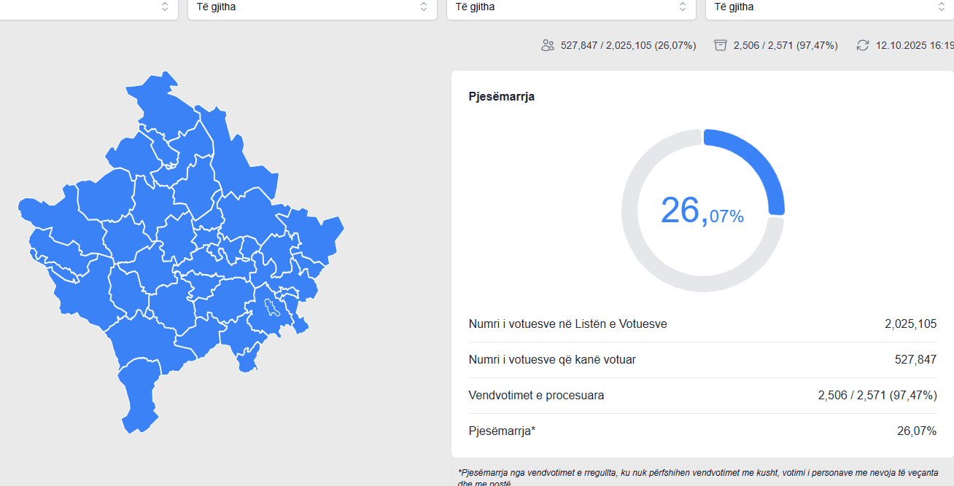Click the ballot box archive icon
The height and width of the screenshot is (486, 954).
point(721,45)
